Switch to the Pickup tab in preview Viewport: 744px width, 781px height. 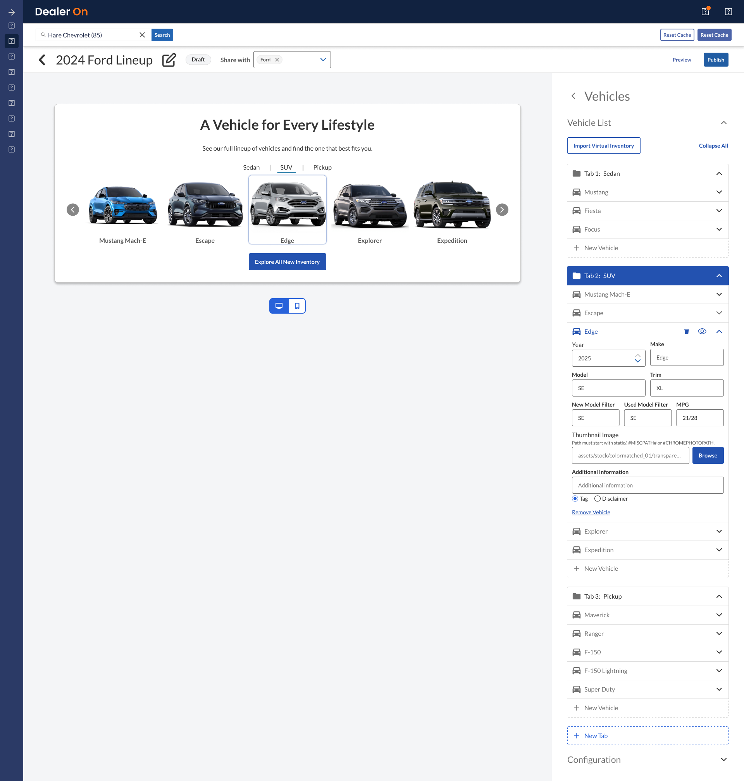322,167
